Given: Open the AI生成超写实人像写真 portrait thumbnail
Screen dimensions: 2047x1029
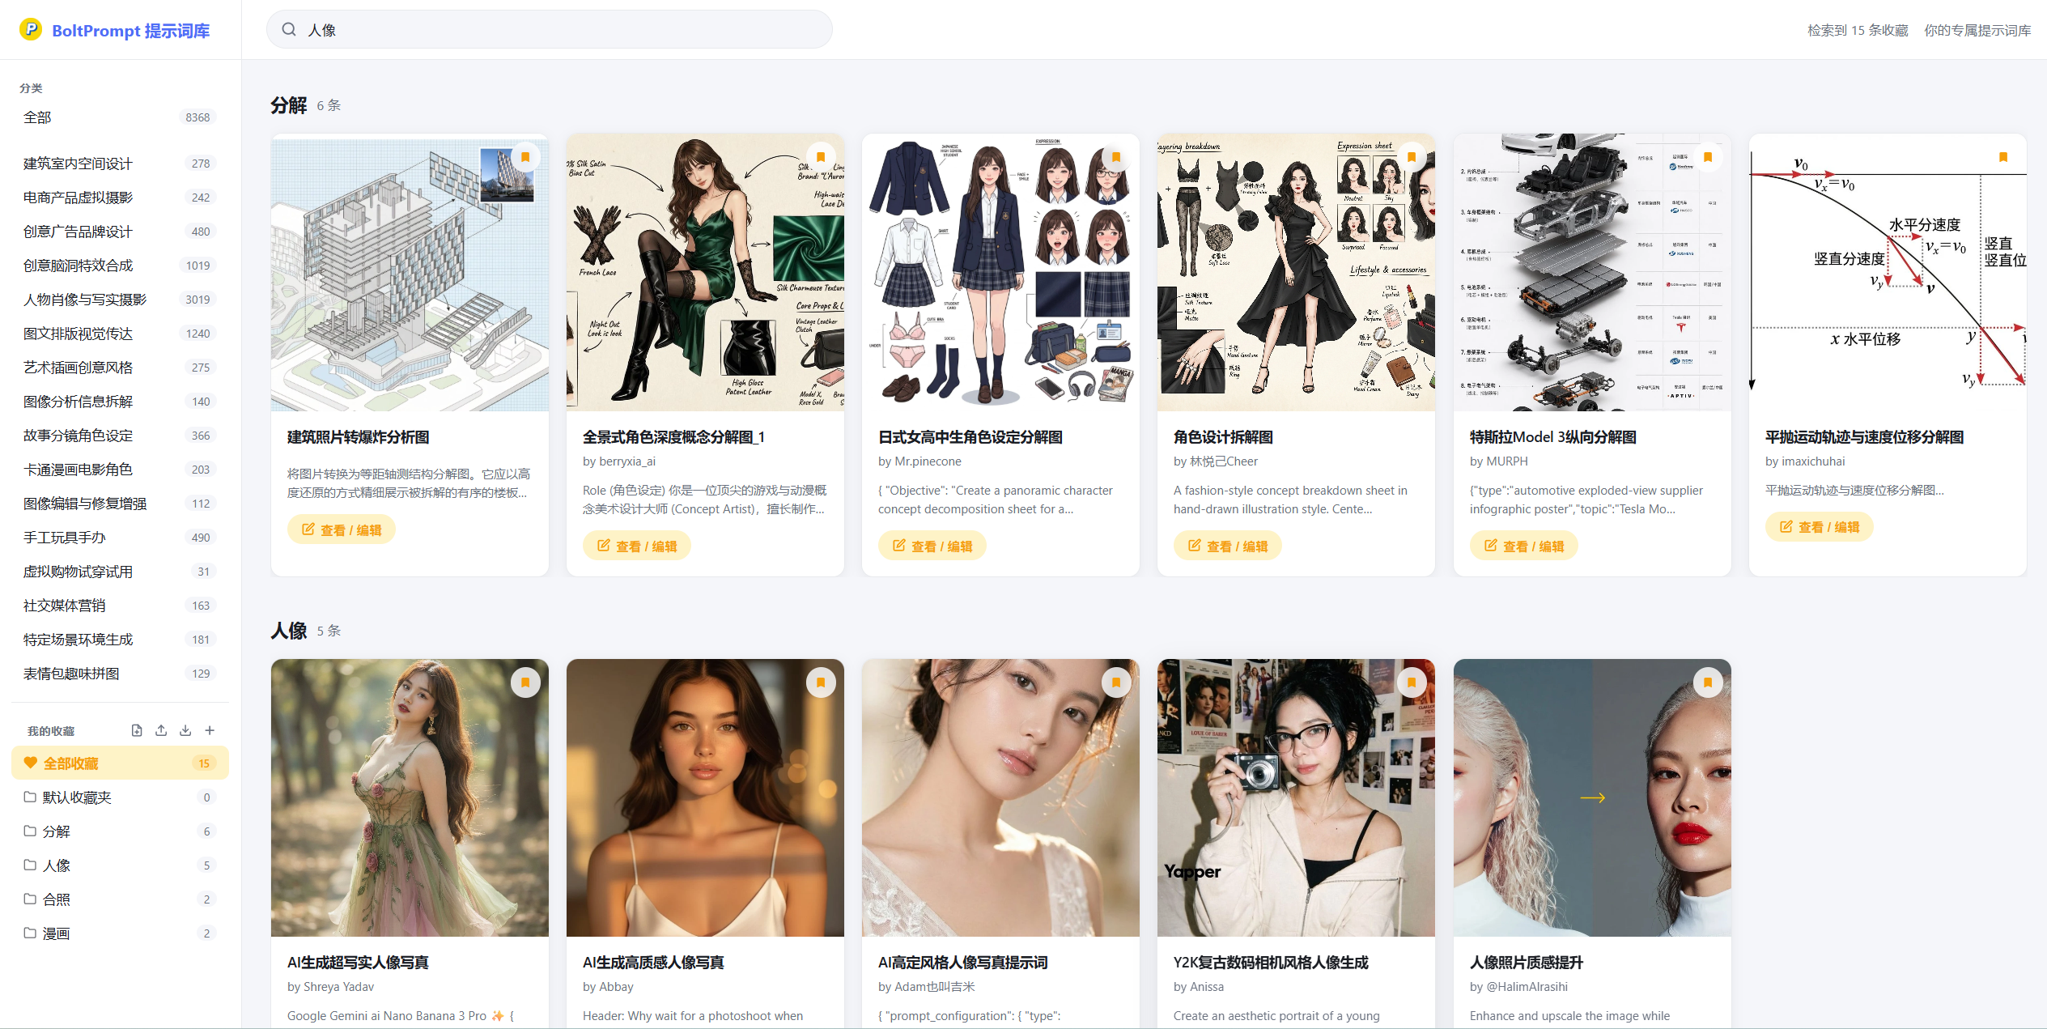Looking at the screenshot, I should tap(410, 797).
